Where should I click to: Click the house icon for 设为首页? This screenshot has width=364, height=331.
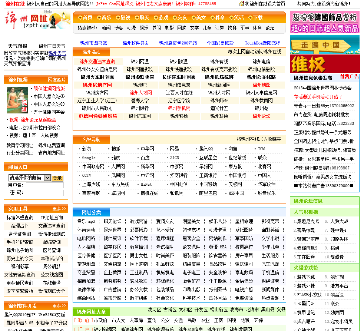point(242,4)
